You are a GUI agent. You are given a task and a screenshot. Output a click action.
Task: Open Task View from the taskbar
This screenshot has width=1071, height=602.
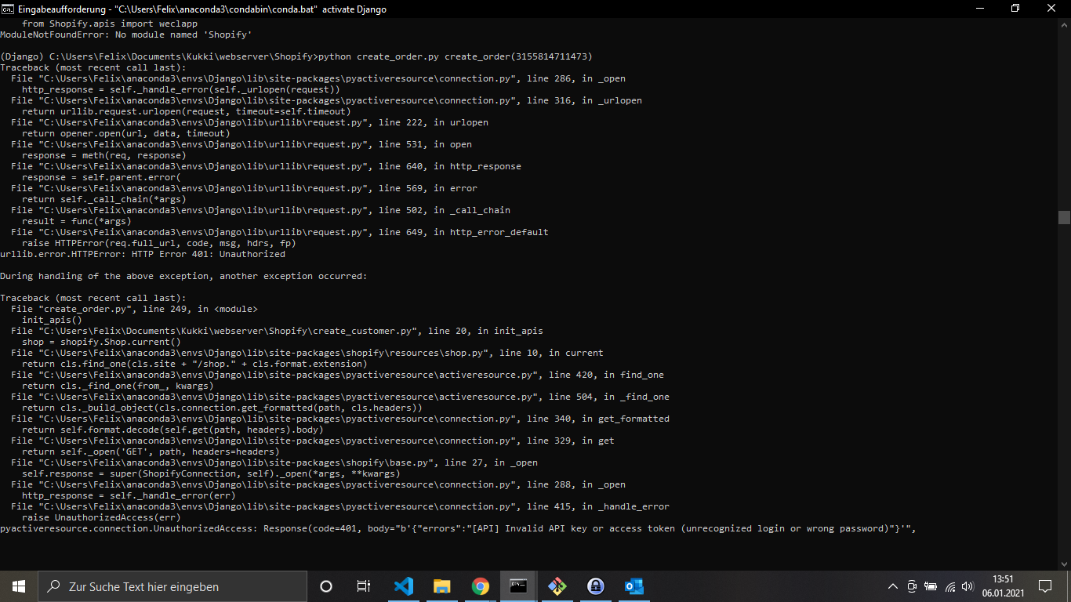click(x=364, y=586)
